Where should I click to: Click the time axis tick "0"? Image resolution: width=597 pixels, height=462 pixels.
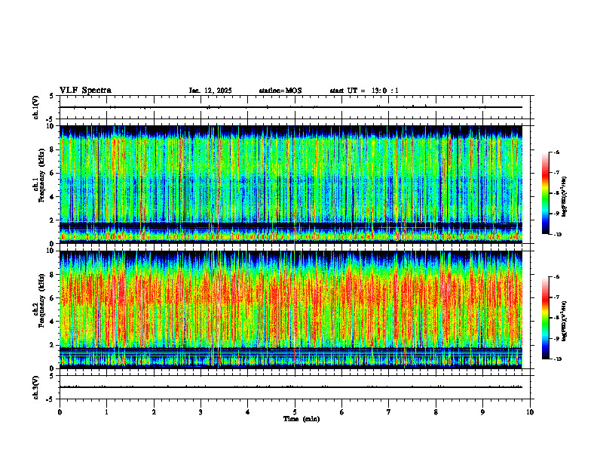click(x=60, y=412)
